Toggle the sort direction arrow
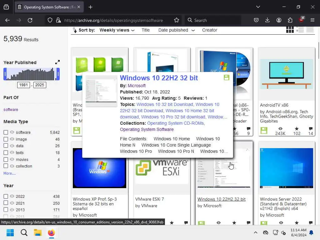Viewport: 320px width, 240px height. click(x=75, y=30)
